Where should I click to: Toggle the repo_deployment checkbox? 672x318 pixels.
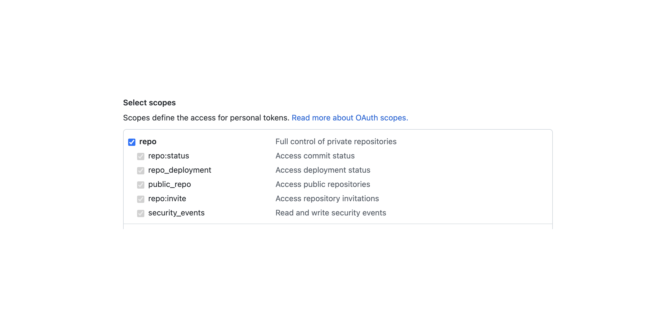tap(141, 171)
